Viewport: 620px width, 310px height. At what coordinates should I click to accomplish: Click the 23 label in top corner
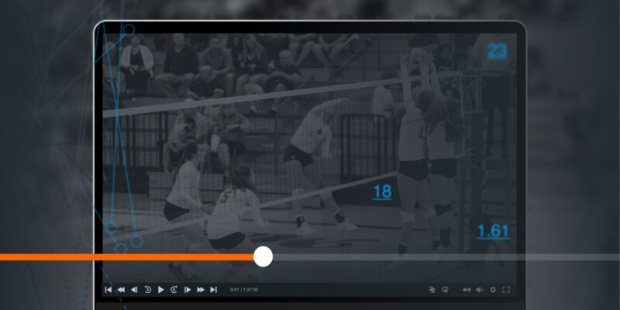click(497, 52)
